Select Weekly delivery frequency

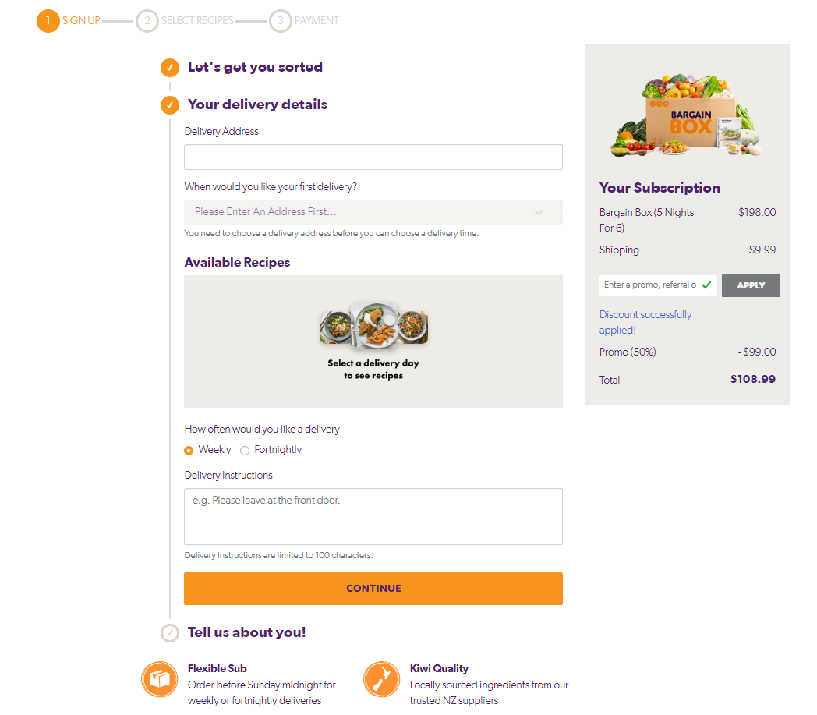click(189, 450)
